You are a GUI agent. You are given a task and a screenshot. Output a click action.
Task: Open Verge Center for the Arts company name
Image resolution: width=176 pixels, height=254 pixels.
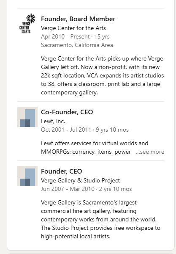73,28
